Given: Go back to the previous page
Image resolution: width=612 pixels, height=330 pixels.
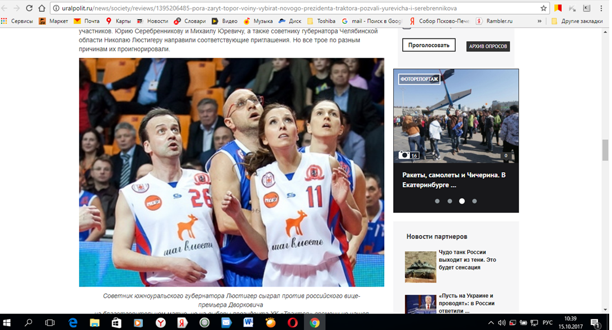Looking at the screenshot, I should [x=5, y=8].
